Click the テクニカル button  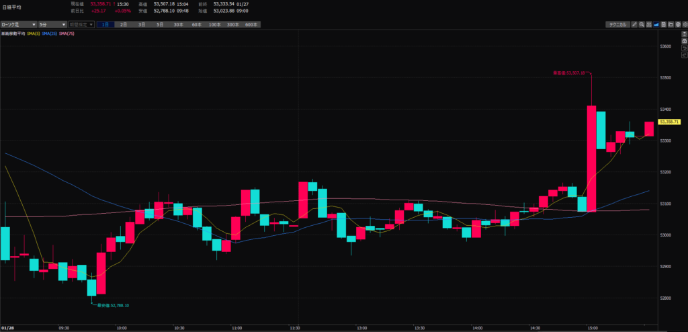pyautogui.click(x=617, y=24)
